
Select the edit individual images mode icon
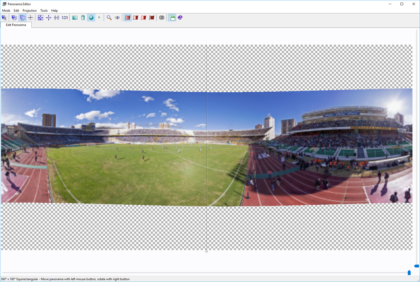[x=14, y=18]
